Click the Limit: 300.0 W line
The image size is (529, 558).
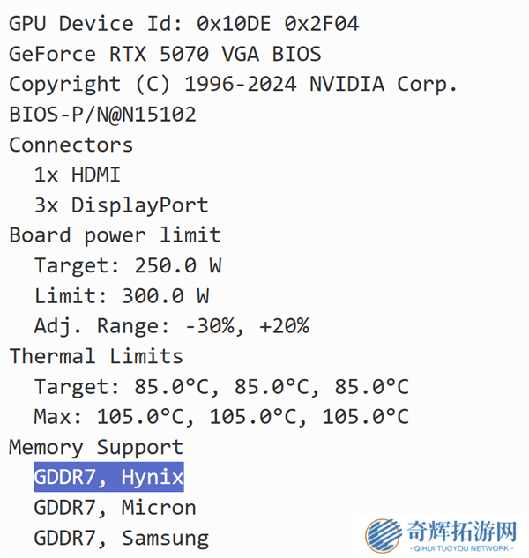coord(122,295)
